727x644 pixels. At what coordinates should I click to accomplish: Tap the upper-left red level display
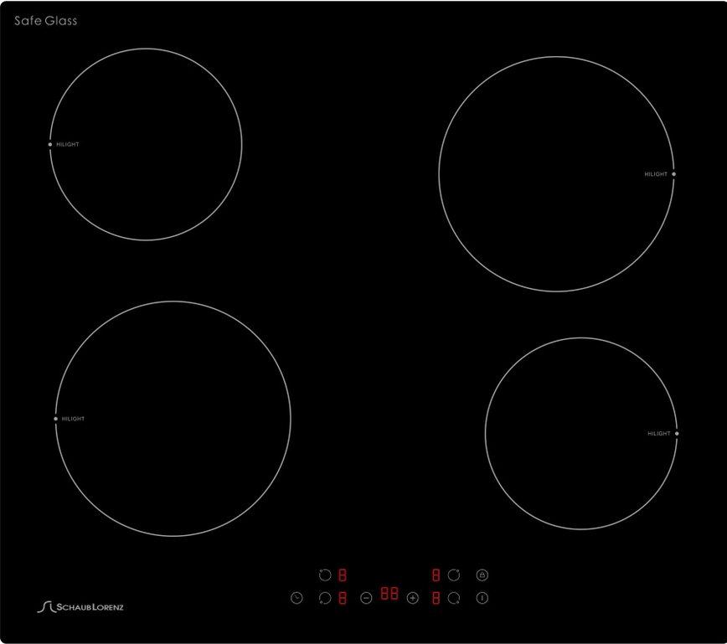(x=343, y=575)
